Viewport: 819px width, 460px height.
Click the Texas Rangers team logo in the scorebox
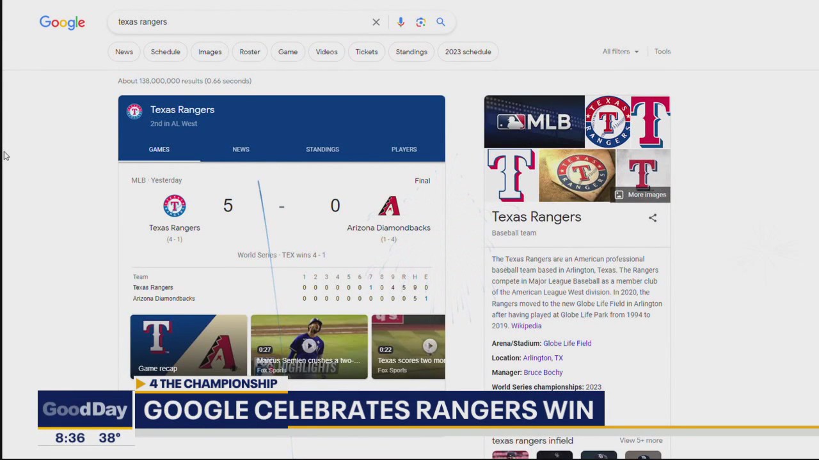174,205
